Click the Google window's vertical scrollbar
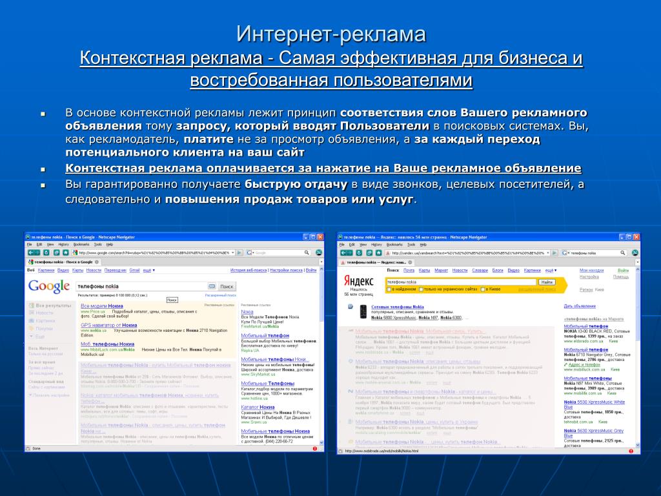Screen dimensions: 661x496 [x=321, y=356]
